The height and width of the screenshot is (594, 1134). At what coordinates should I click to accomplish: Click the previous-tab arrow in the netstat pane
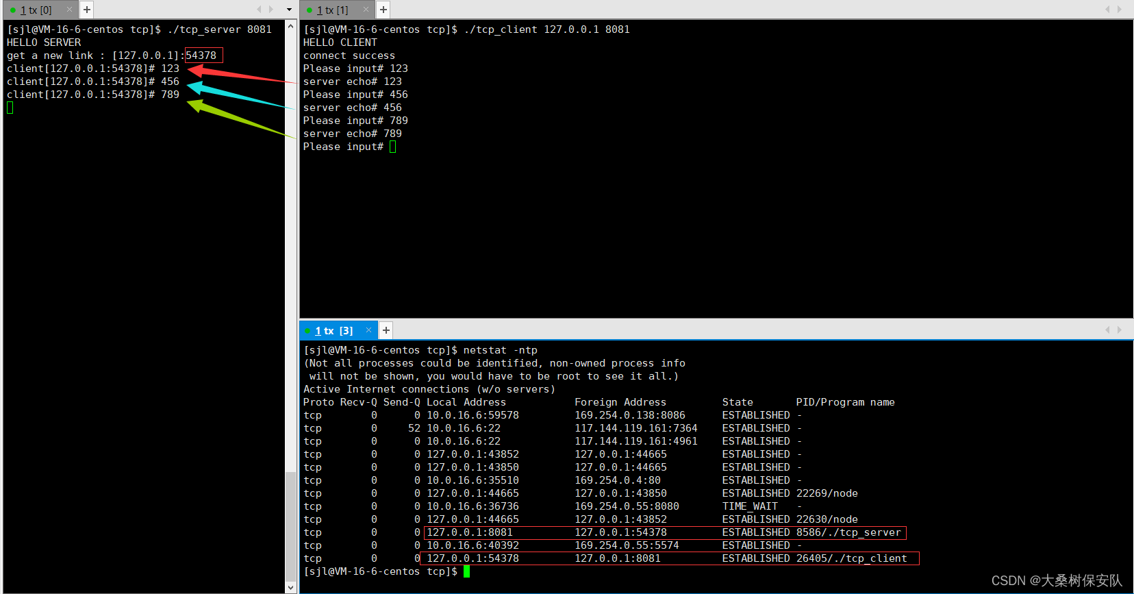1107,330
